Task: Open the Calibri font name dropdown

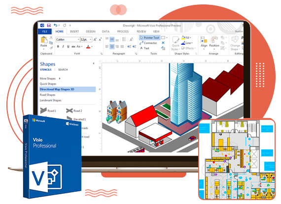Action: pos(68,39)
